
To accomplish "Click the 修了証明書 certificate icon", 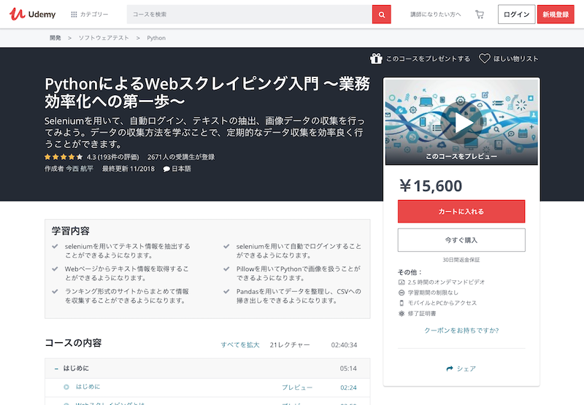I will [401, 314].
